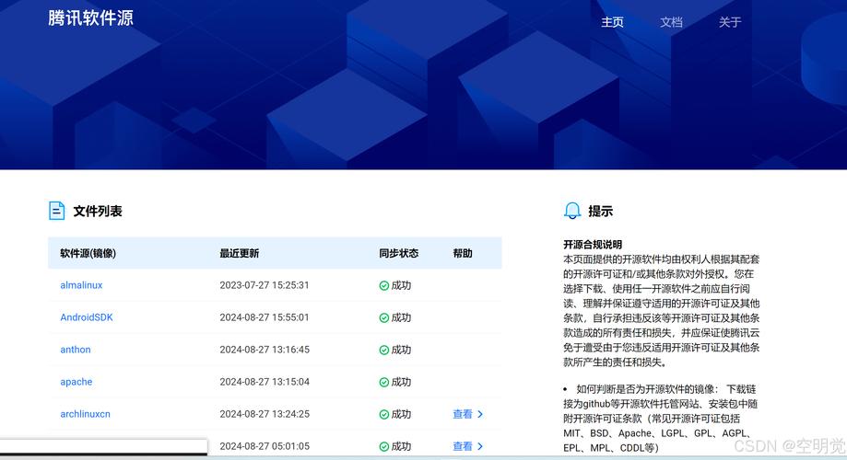
Task: Open the 文档 navigation tab
Action: [x=671, y=22]
